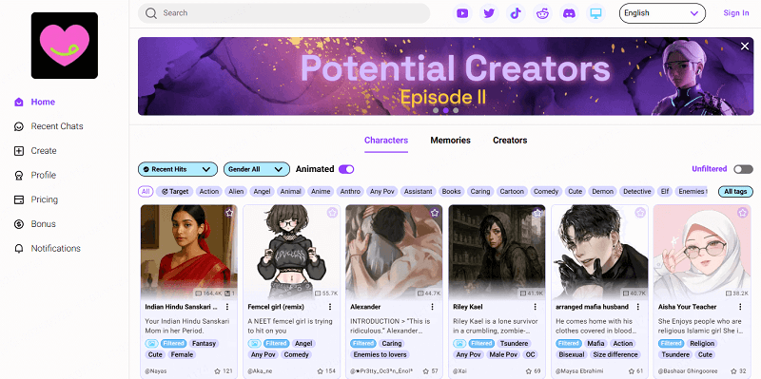Select the third banner carousel dot
Image resolution: width=761 pixels, height=379 pixels.
click(x=456, y=110)
